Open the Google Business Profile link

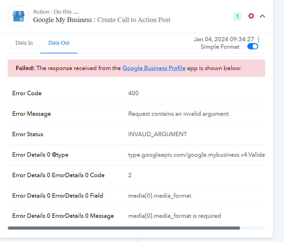(154, 68)
